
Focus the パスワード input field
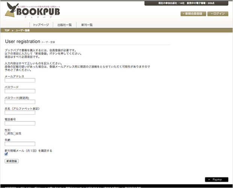tap(20, 91)
